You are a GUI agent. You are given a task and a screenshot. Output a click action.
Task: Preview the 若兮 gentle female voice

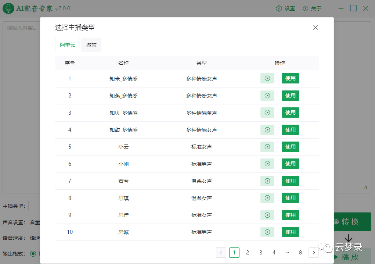267,181
